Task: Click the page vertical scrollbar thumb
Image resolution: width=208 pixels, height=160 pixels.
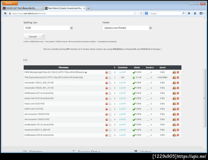Action: pos(205,98)
